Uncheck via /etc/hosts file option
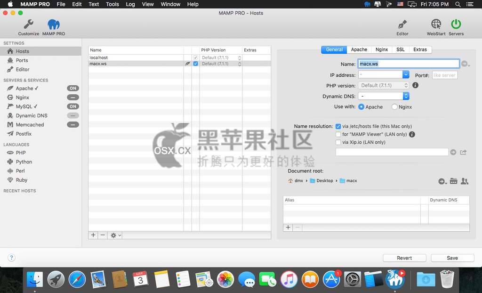The height and width of the screenshot is (293, 482). [338, 126]
